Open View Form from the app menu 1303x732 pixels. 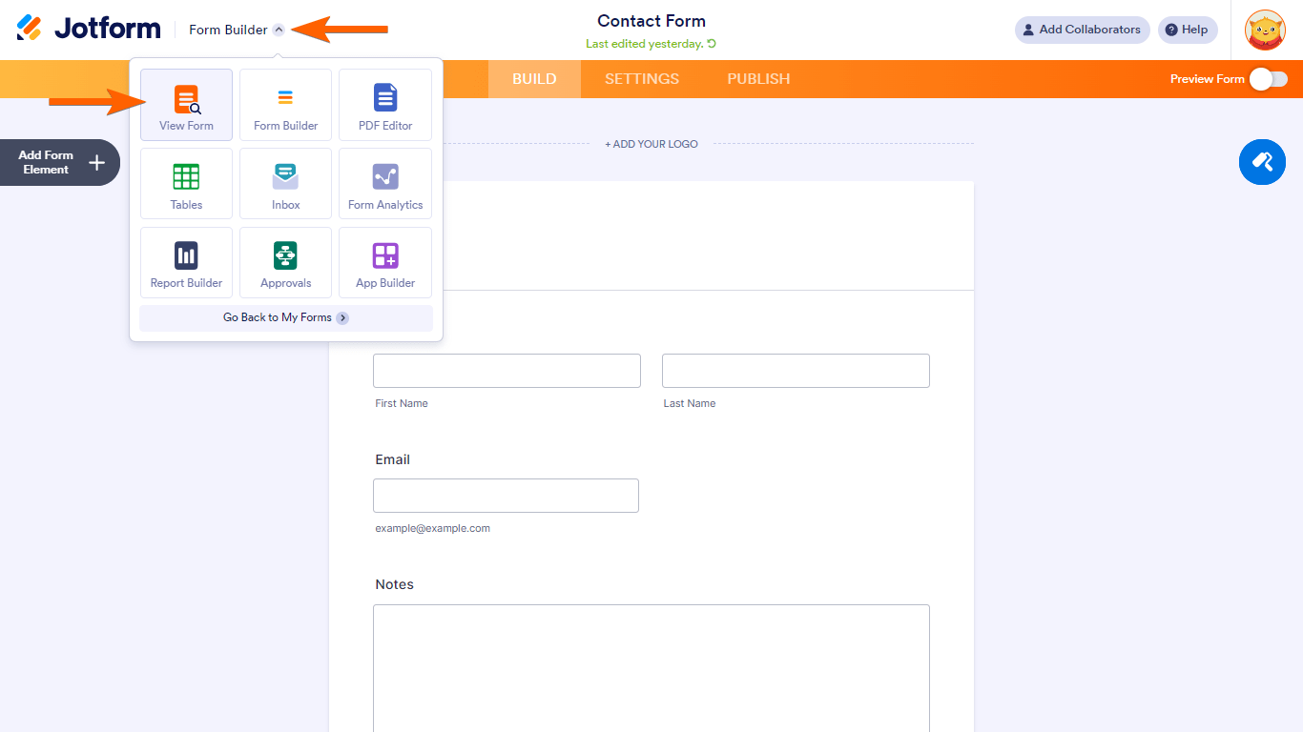coord(186,105)
